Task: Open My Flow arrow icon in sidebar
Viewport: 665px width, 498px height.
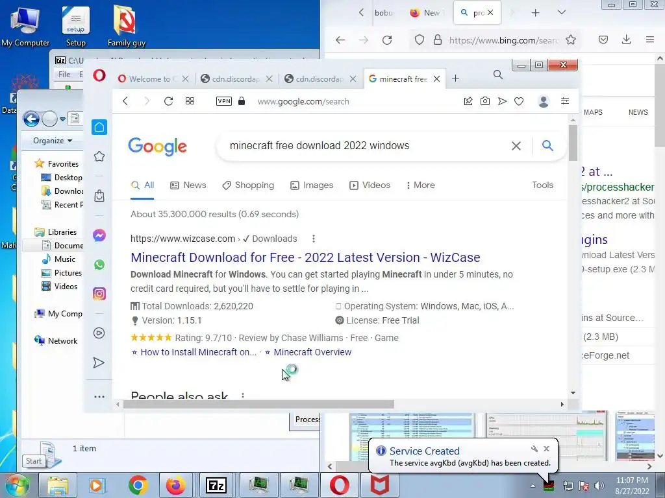Action: coord(99,363)
